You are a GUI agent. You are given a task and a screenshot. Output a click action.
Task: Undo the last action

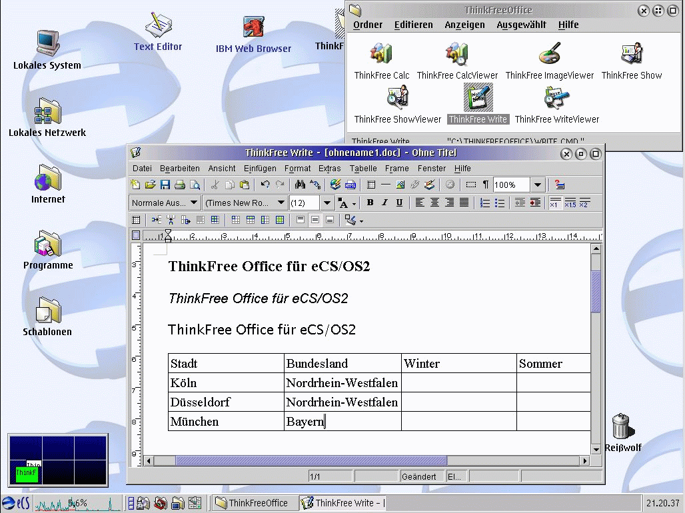pos(265,185)
